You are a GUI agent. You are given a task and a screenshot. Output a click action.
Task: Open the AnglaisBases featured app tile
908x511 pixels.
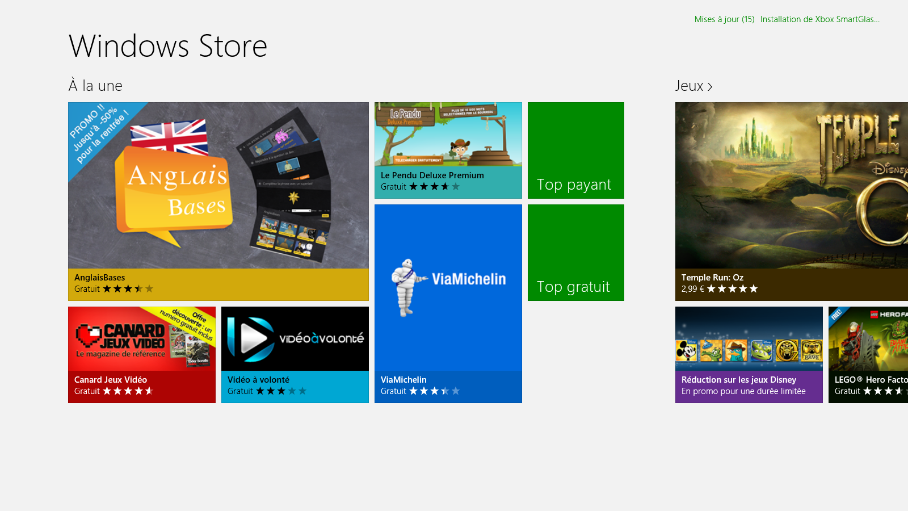point(218,202)
